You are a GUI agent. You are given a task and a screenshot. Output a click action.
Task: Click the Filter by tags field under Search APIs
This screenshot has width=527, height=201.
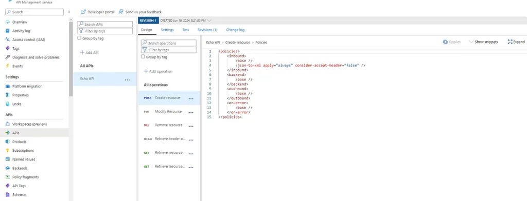(x=105, y=31)
